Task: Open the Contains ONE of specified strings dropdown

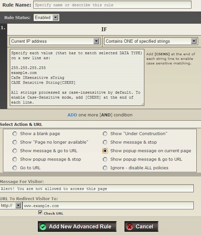Action: coord(151,41)
